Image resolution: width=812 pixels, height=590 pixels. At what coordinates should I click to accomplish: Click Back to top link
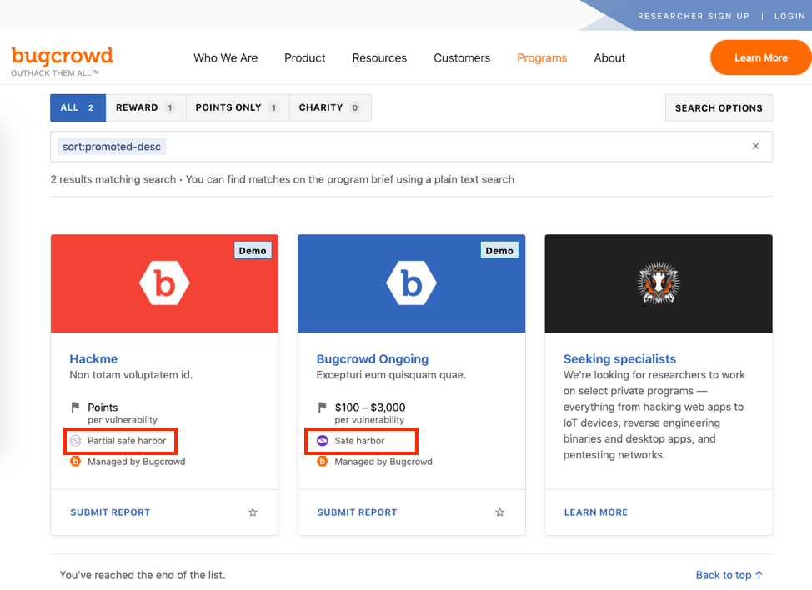click(729, 575)
